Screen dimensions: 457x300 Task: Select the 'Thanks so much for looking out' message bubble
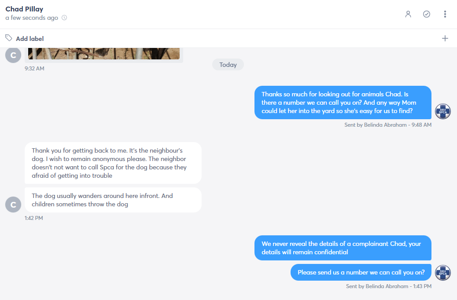343,102
